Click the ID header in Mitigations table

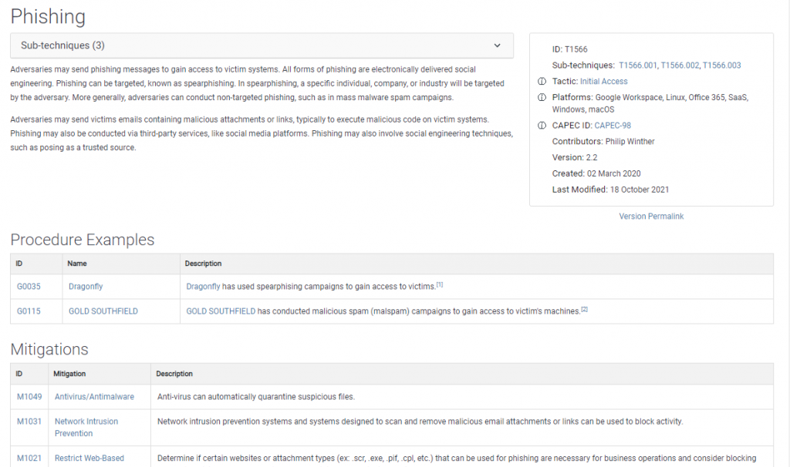(19, 374)
